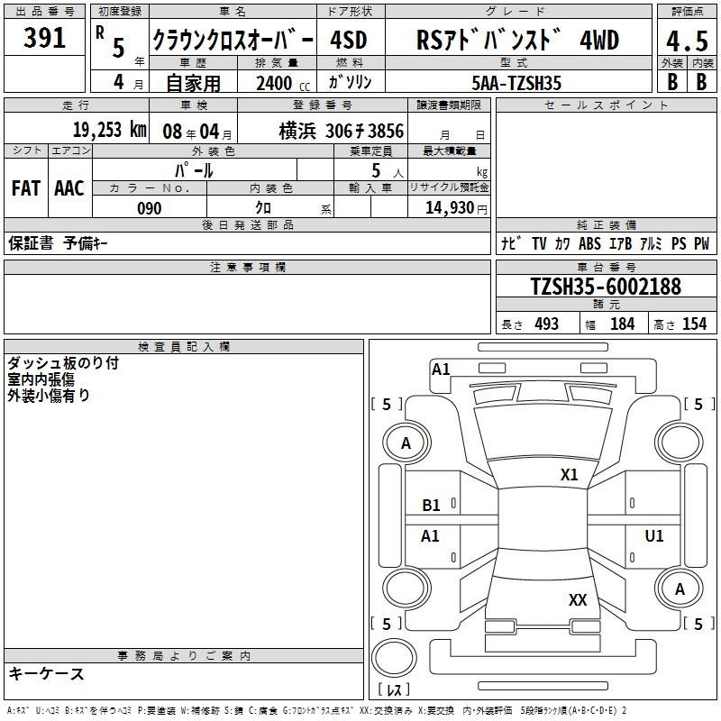Screen dimensions: 721x721
Task: Click the door type 4SD
Action: click(349, 40)
